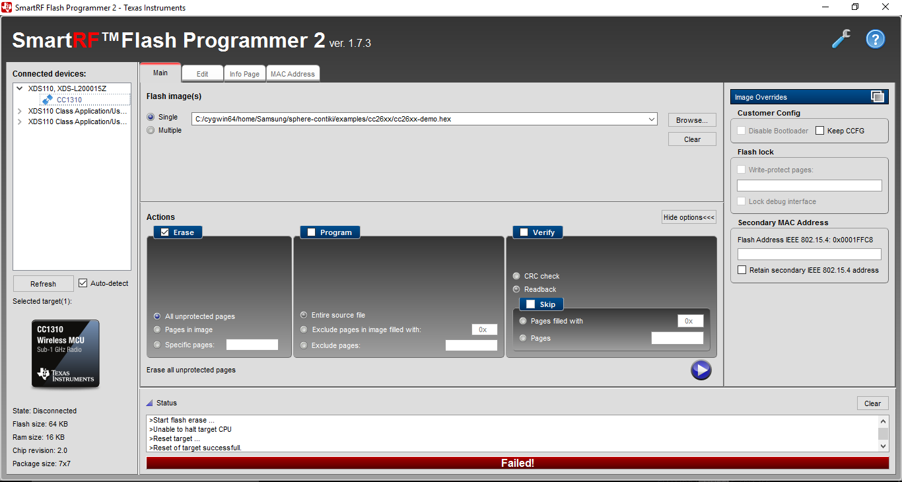
Task: Clear the Status log with Clear button
Action: click(872, 403)
